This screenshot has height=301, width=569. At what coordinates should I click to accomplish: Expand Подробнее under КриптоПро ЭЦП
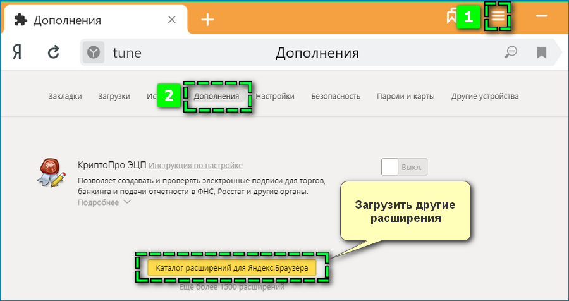pyautogui.click(x=104, y=202)
